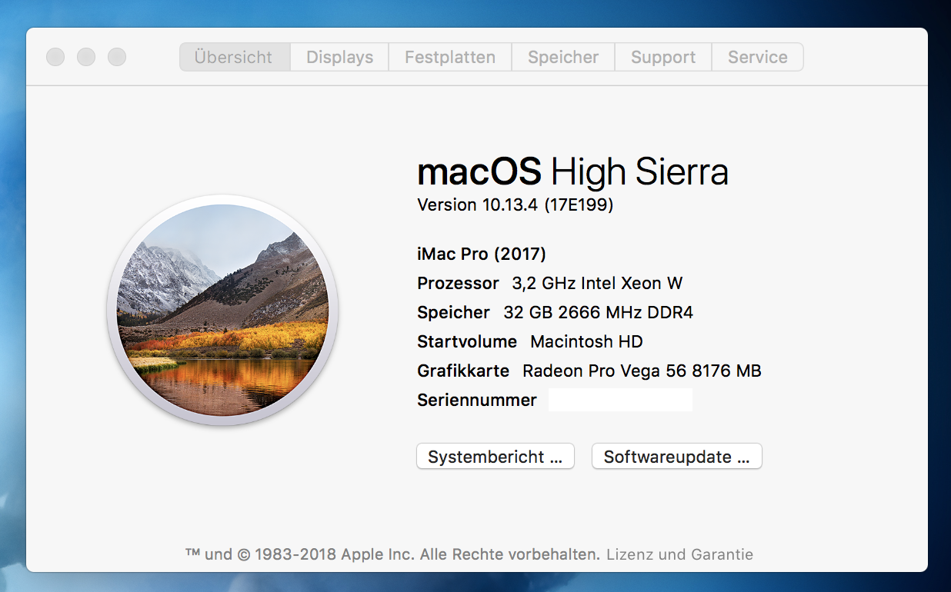Open the Lizenz und Garantie link
This screenshot has height=592, width=951.
tap(679, 554)
